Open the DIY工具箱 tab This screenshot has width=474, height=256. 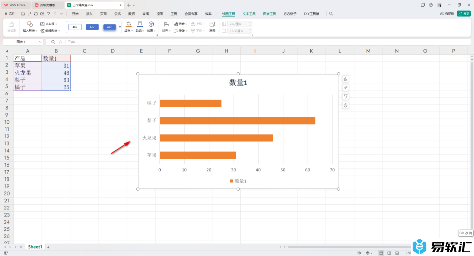(312, 14)
